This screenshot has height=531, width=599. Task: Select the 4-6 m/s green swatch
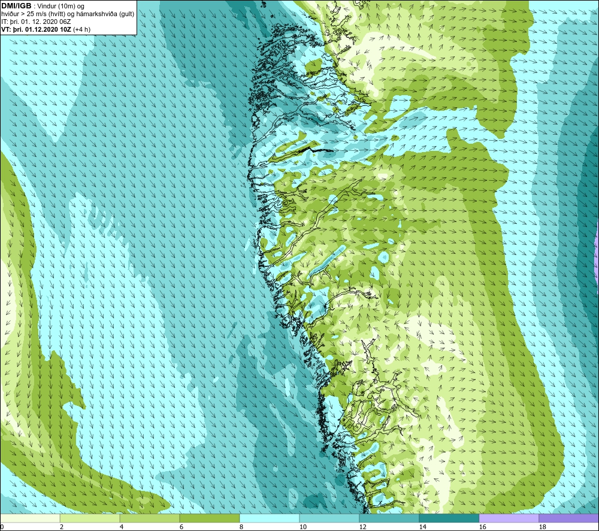point(150,518)
